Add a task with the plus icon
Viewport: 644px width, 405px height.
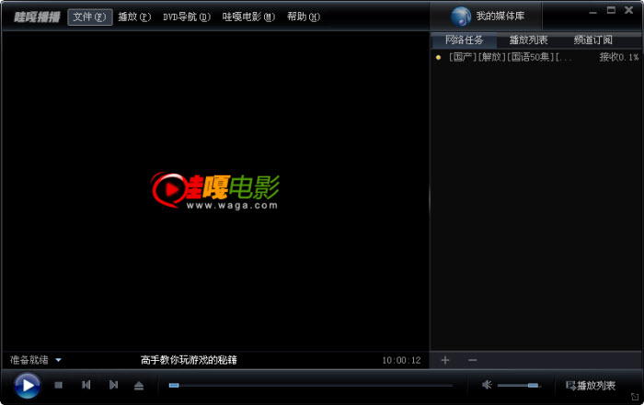coord(445,360)
